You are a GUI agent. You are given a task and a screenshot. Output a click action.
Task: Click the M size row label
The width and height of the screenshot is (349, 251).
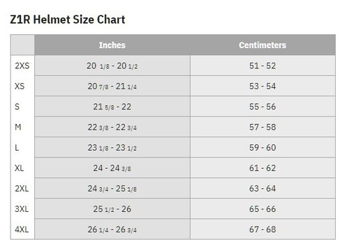click(18, 127)
